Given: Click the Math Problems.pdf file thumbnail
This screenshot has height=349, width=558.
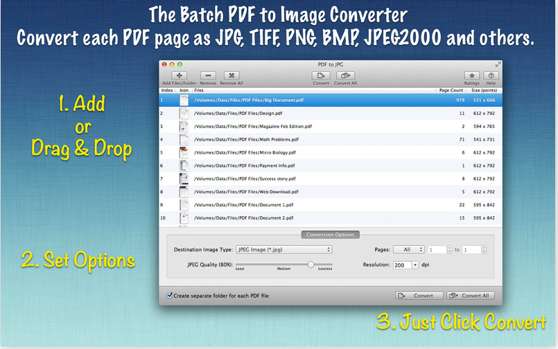Looking at the screenshot, I should 184,139.
